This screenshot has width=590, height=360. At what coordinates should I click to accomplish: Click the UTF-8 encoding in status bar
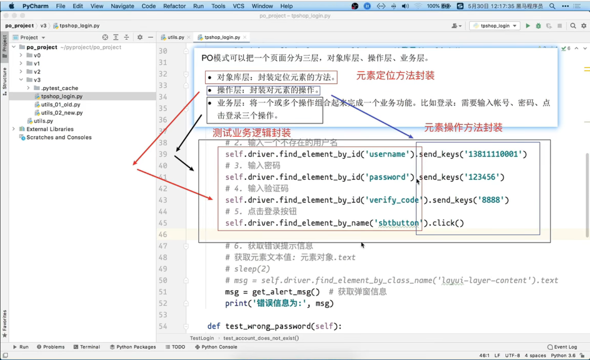click(512, 356)
